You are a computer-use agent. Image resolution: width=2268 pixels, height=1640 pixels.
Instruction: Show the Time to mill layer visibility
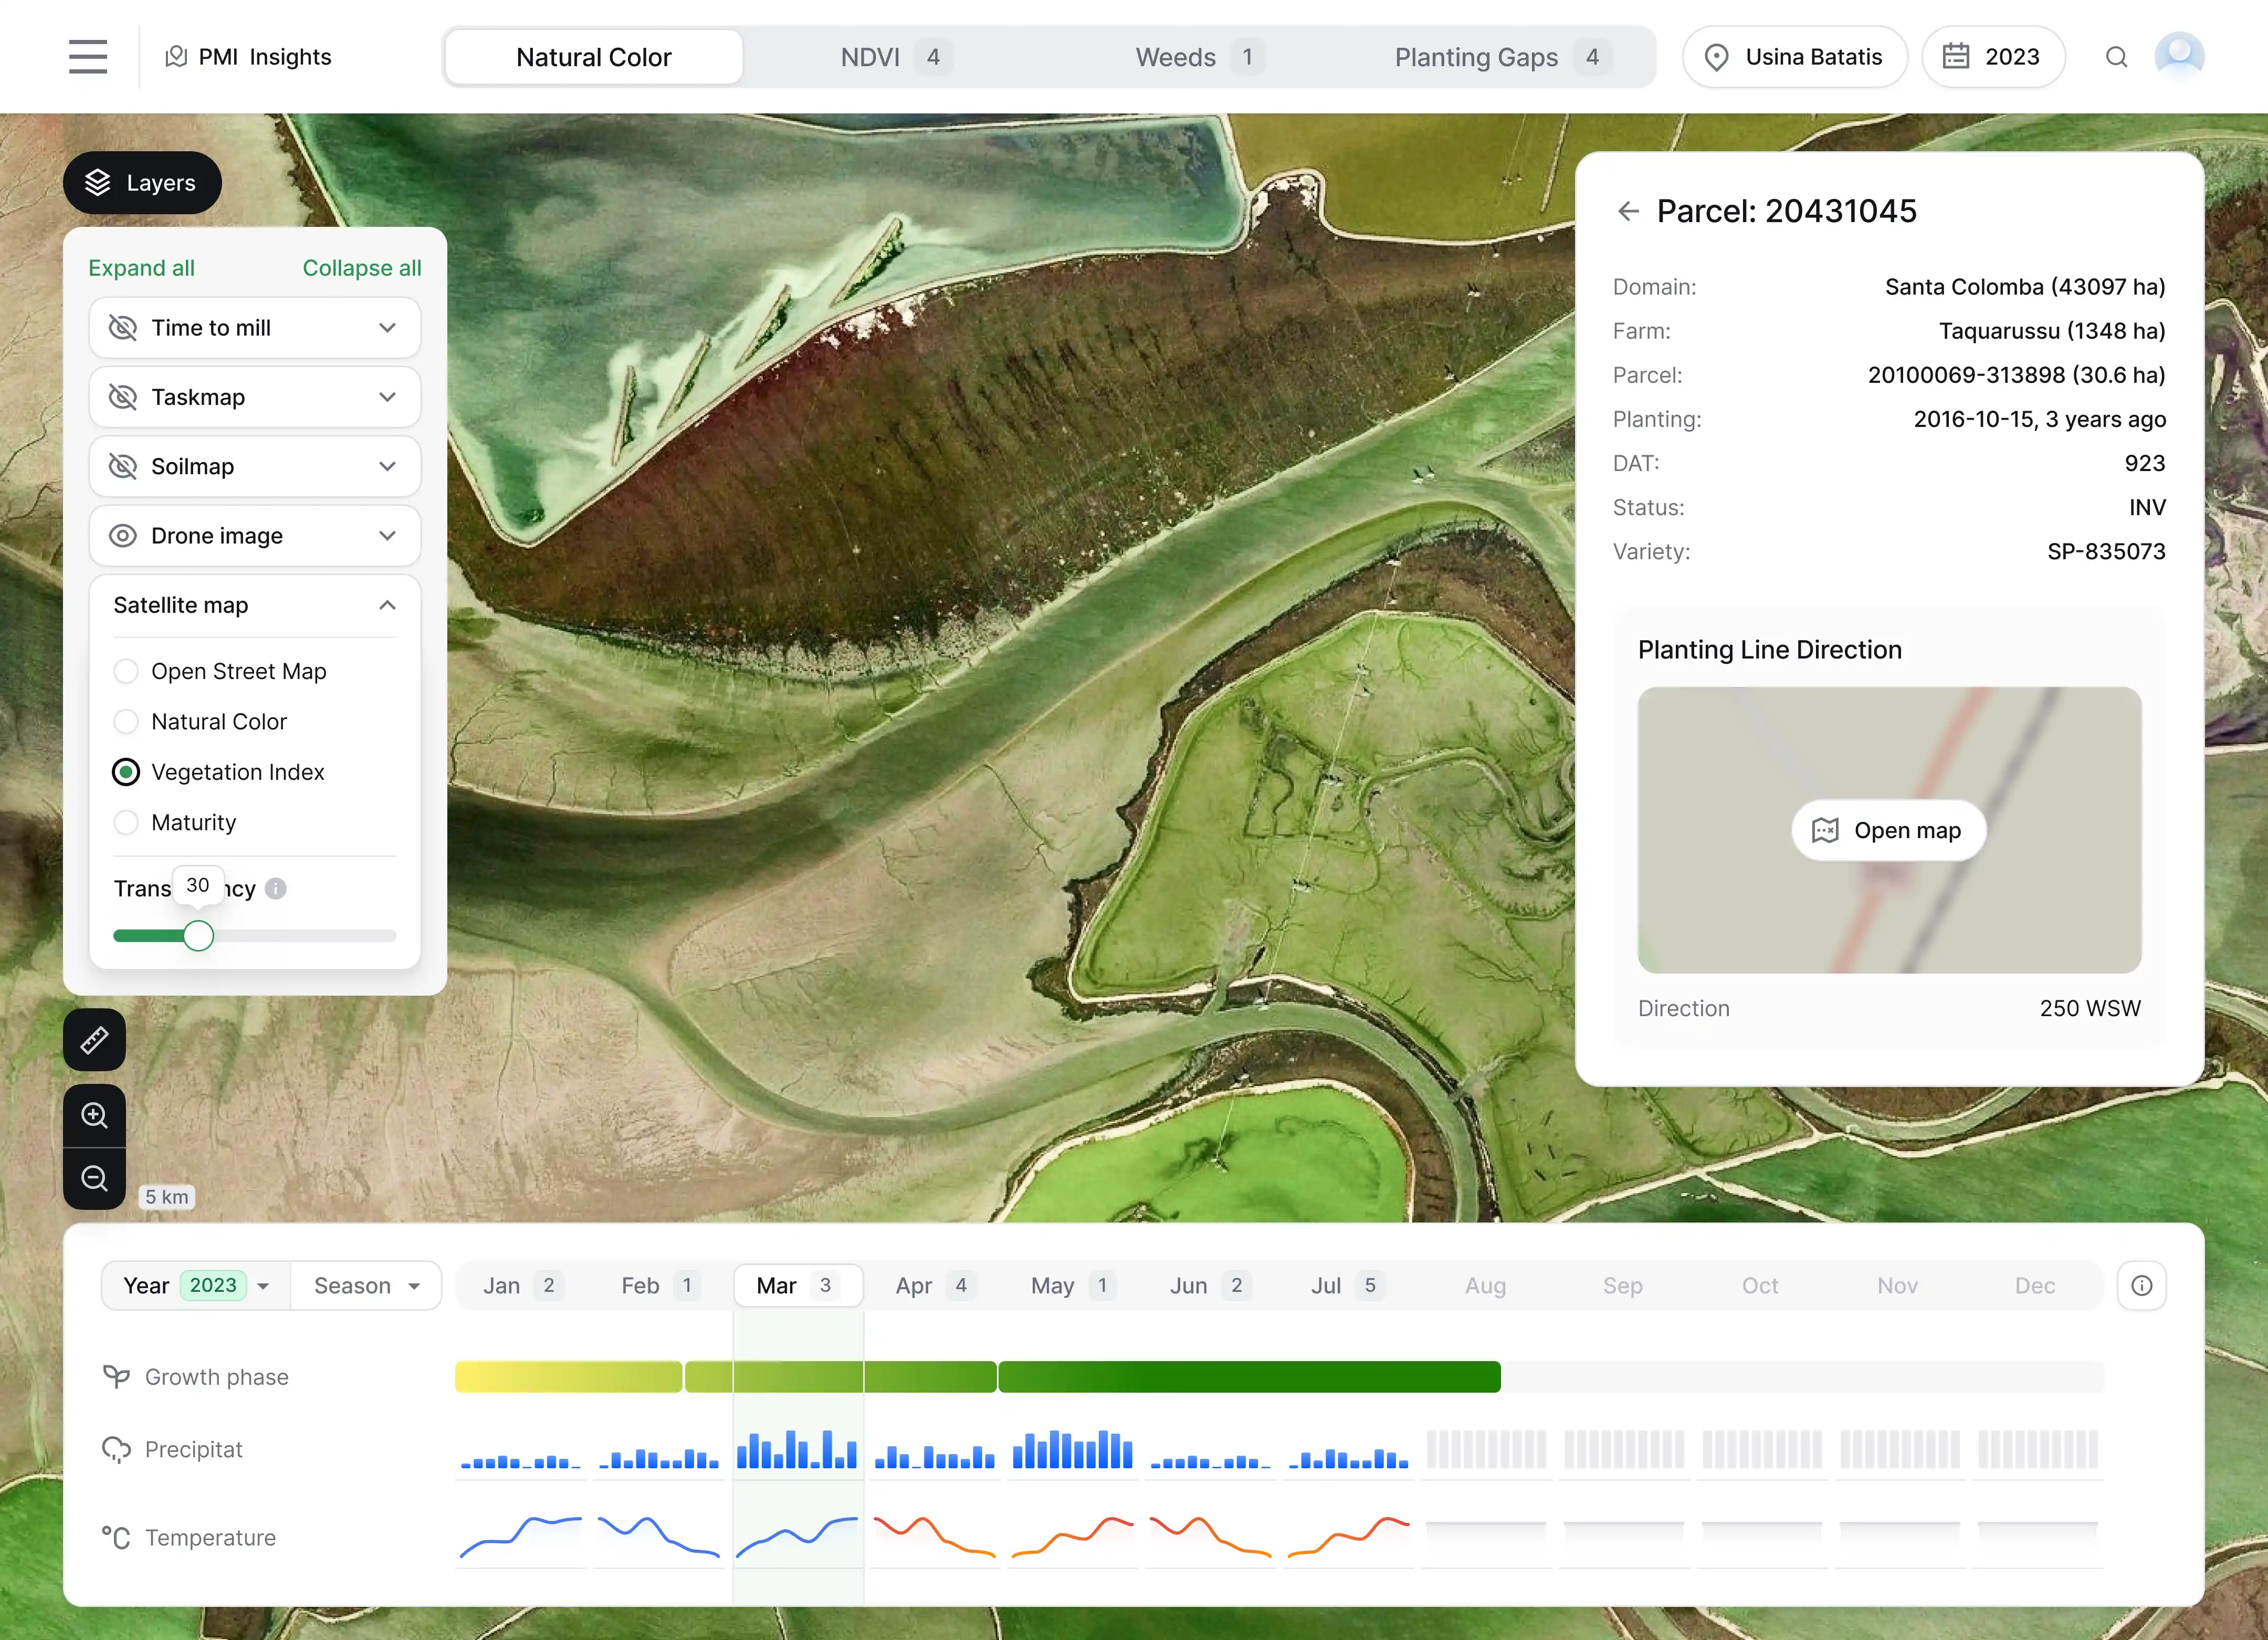click(x=122, y=327)
